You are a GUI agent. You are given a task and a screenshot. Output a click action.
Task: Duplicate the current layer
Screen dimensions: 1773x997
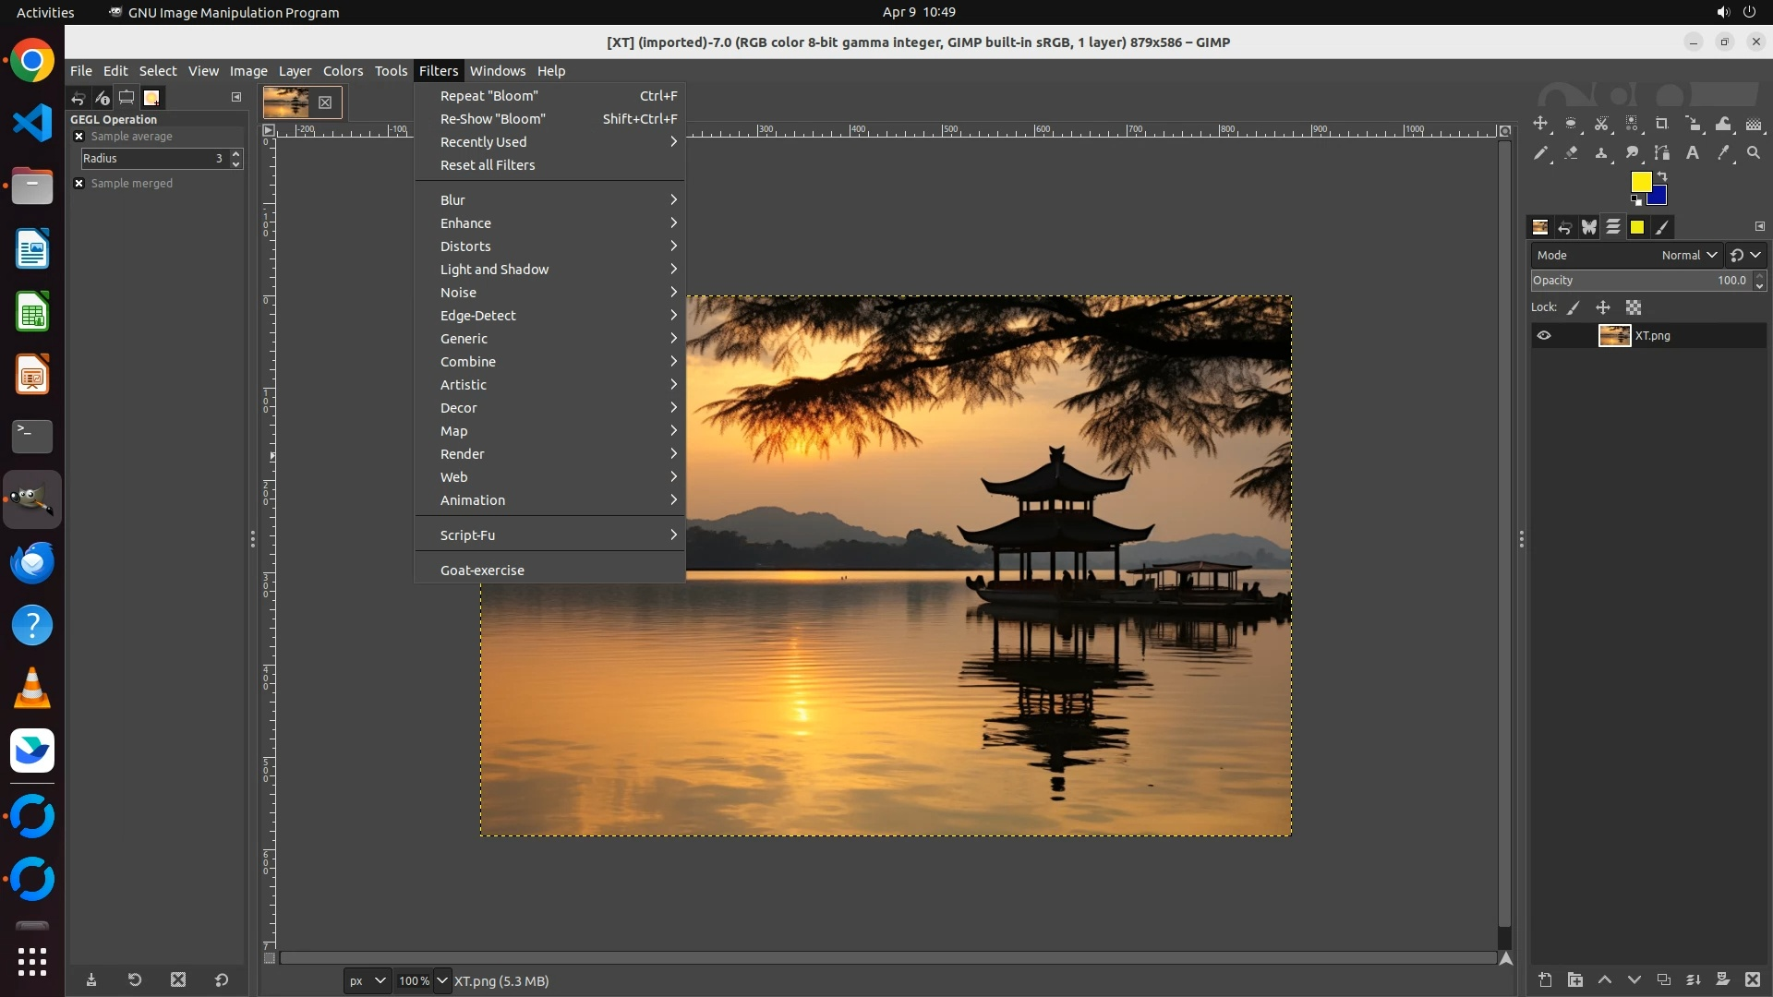coord(1663,979)
